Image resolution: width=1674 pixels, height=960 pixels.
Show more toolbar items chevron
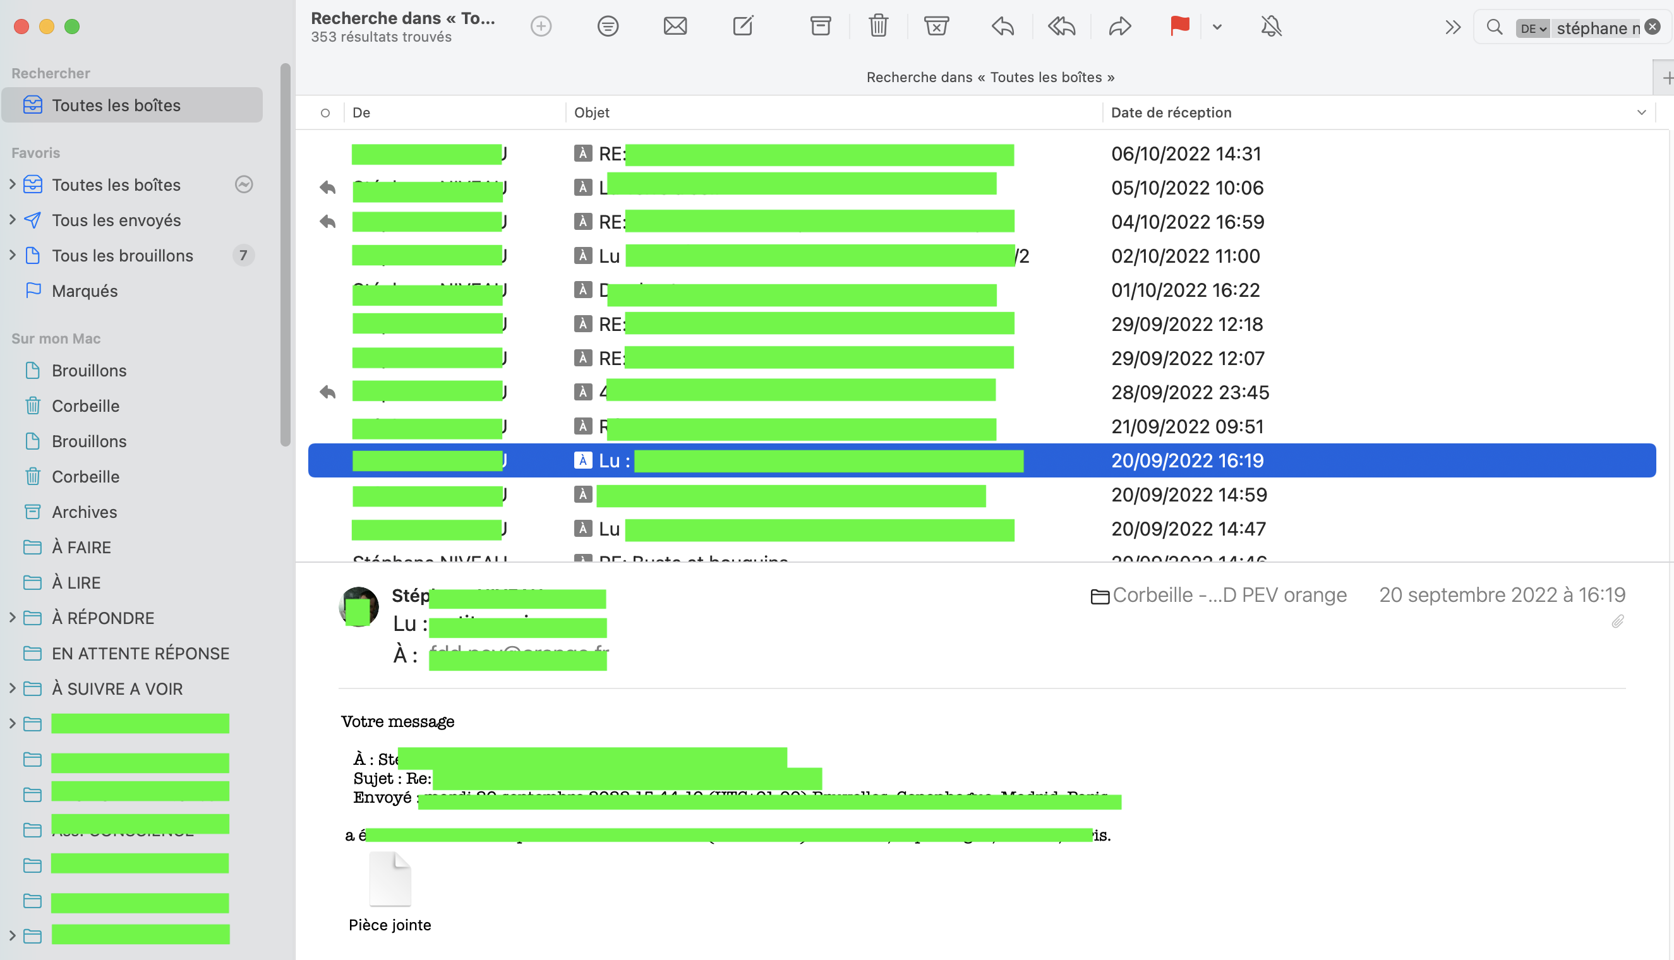click(x=1452, y=27)
